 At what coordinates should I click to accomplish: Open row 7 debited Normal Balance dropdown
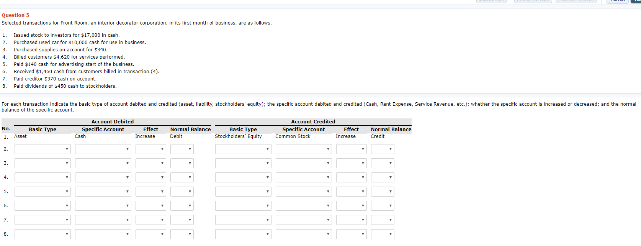click(x=182, y=220)
